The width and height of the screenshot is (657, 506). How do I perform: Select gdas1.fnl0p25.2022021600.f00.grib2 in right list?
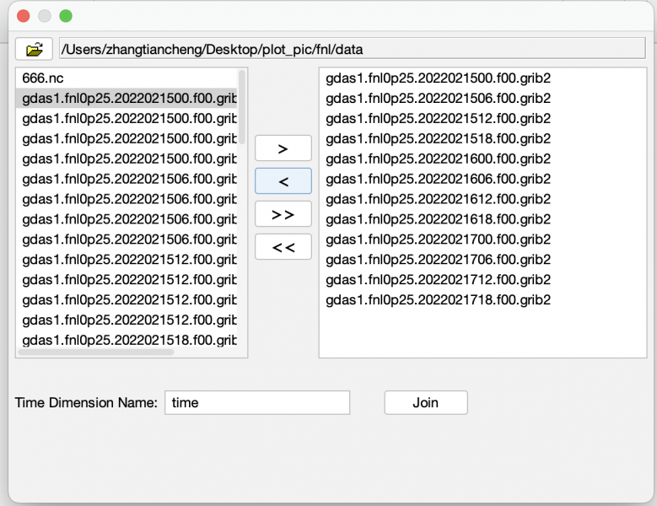click(438, 159)
